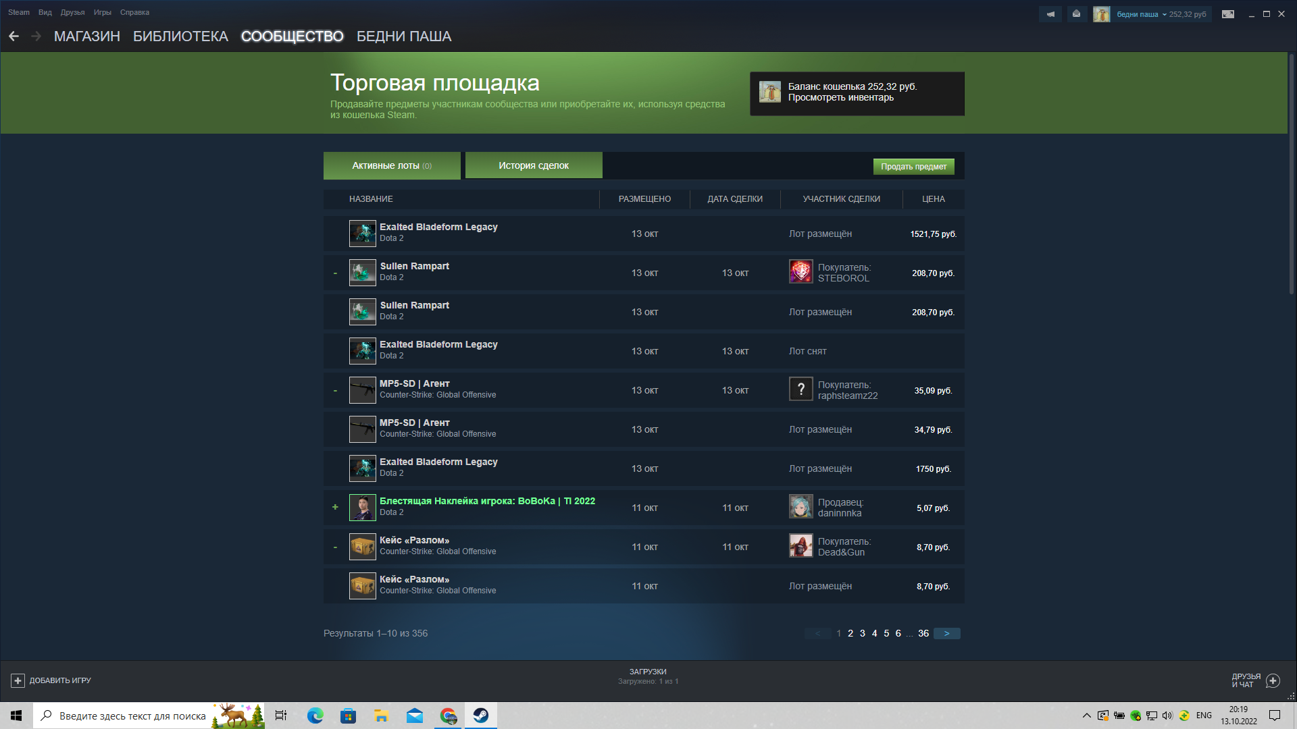Expand the бедни паша account dropdown

(1164, 13)
